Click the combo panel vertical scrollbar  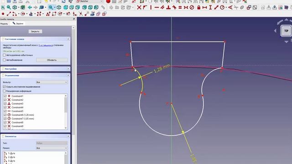73,95
